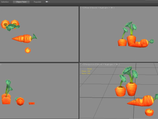
Task: Select the carrot slice in the Perspective viewport
Action: (149, 112)
